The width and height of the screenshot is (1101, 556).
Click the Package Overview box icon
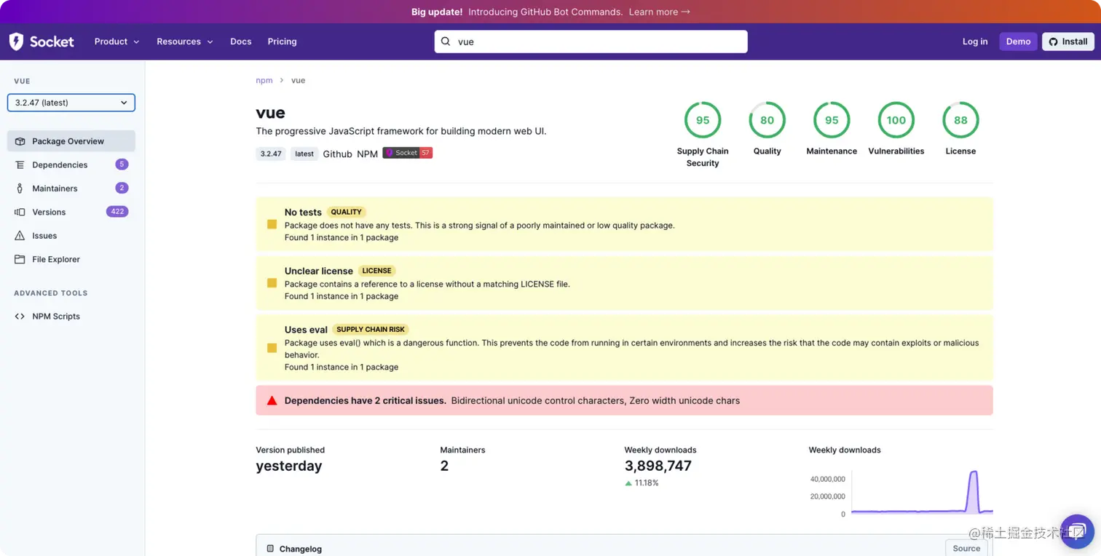point(20,141)
